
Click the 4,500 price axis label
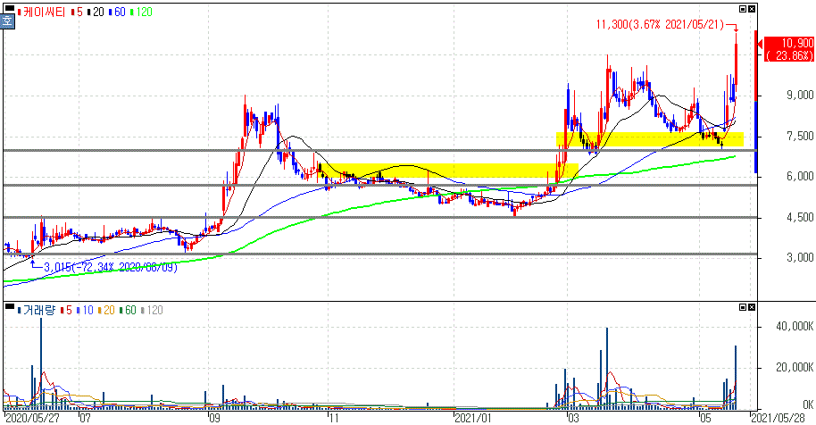click(x=800, y=217)
